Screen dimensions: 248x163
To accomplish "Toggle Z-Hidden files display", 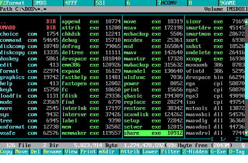I will [x=195, y=152].
